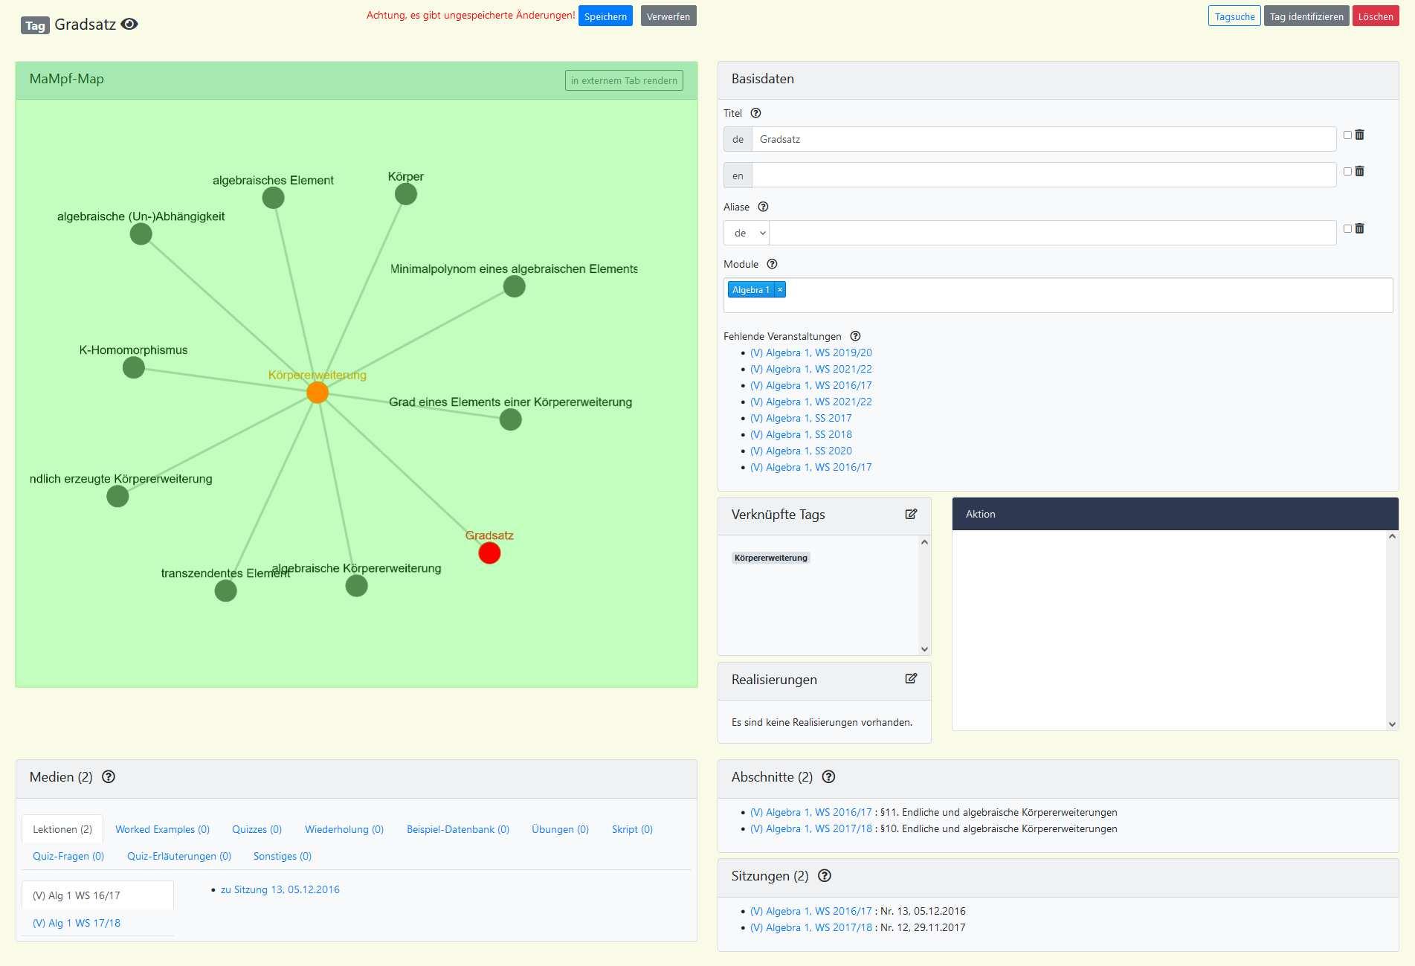
Task: Click the help icon next to Medien (2)
Action: coord(109,777)
